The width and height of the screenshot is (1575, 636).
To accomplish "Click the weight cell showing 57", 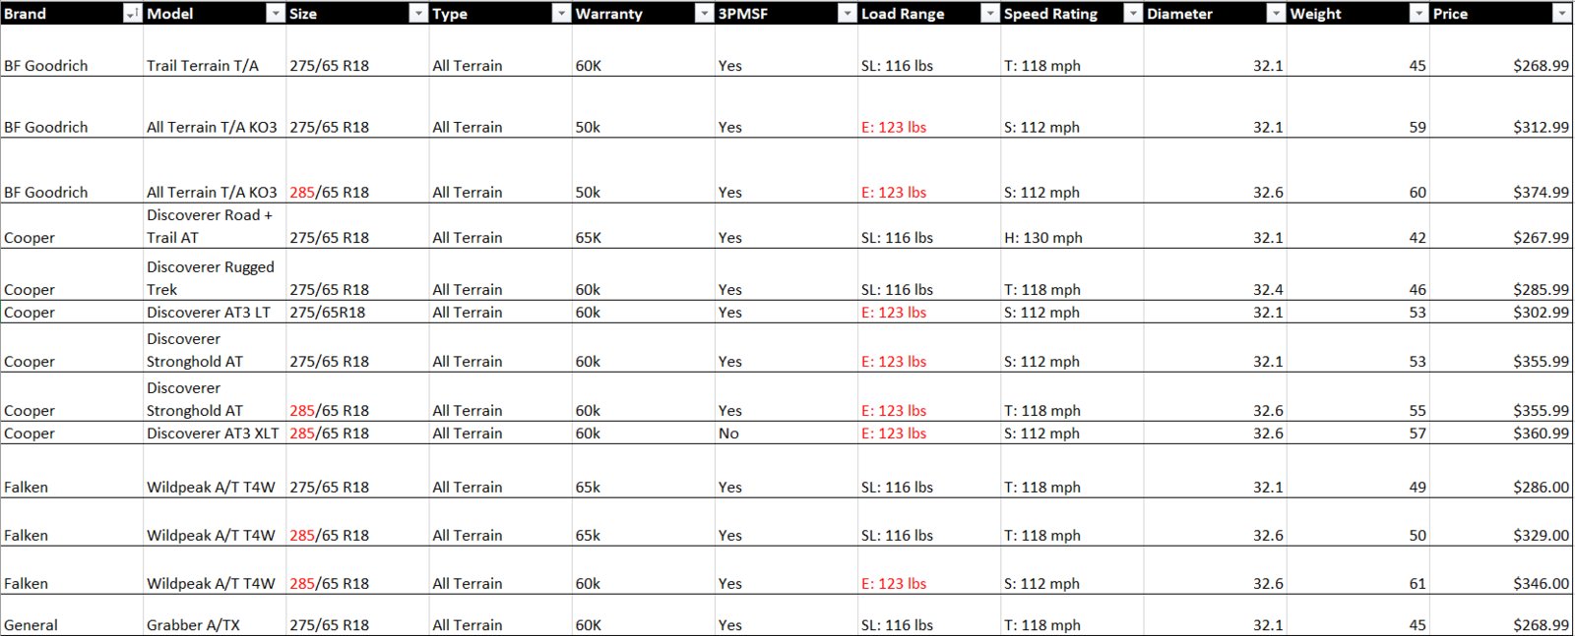I will click(x=1357, y=433).
